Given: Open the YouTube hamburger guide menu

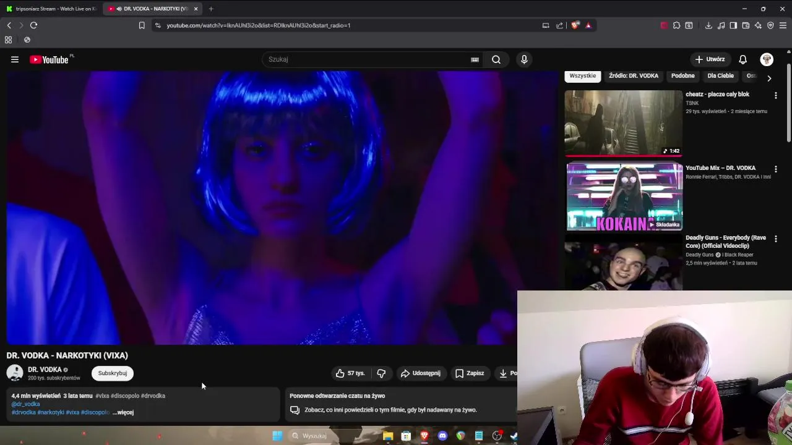Looking at the screenshot, I should (x=15, y=59).
